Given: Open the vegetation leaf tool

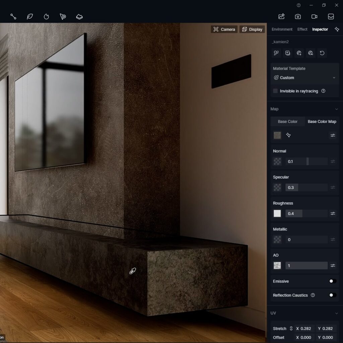Looking at the screenshot, I should click(x=30, y=16).
